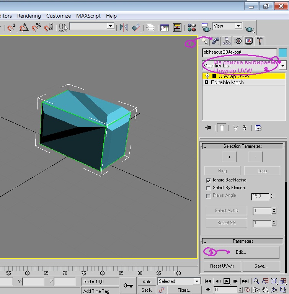The width and height of the screenshot is (289, 294).
Task: Disable the Ignore Backfacing checkbox
Action: click(208, 180)
